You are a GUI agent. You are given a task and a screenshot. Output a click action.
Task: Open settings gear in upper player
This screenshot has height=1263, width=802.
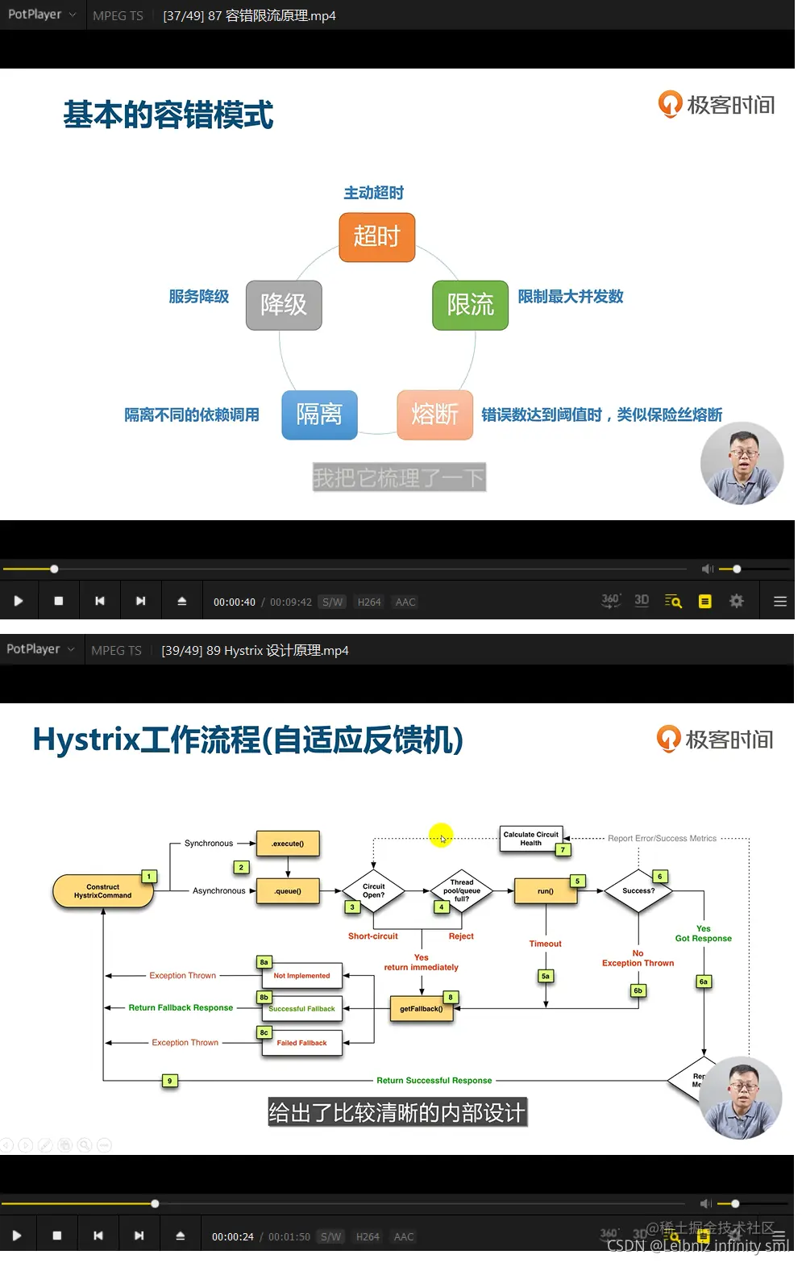point(737,601)
